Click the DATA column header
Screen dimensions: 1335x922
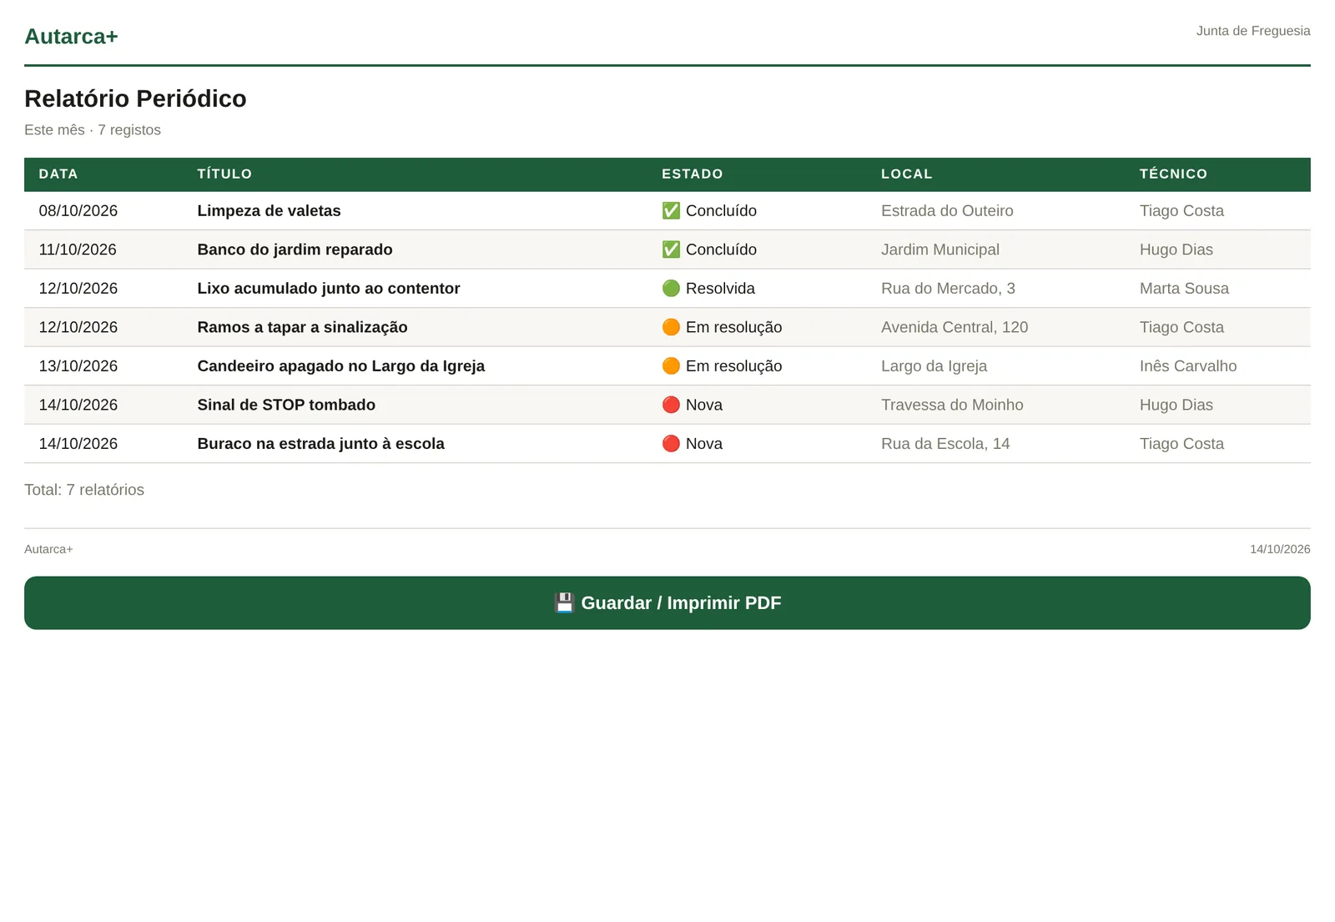(x=58, y=174)
